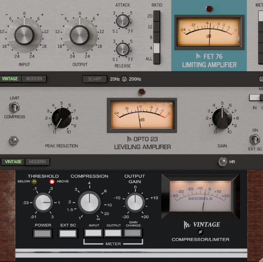Toggle the Power button
263x262 pixels.
coord(43,233)
